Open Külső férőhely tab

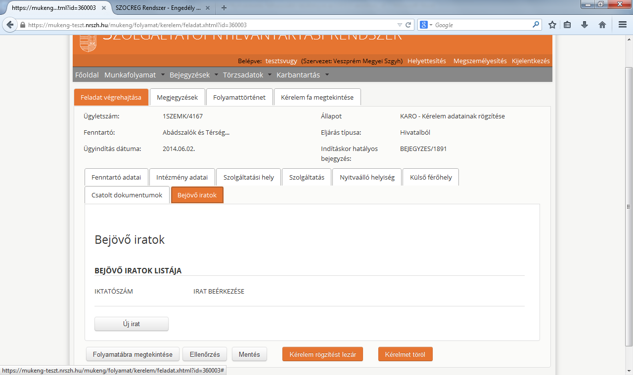[x=431, y=177]
